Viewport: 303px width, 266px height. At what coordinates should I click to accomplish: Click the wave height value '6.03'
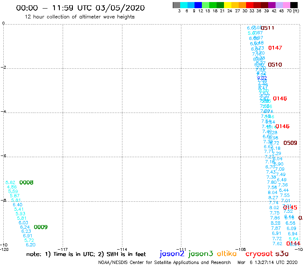click(x=23, y=223)
